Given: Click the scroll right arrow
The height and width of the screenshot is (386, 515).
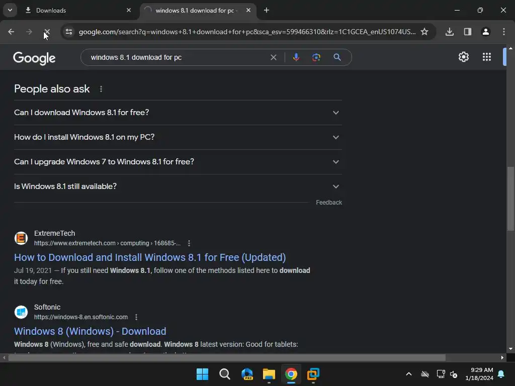Looking at the screenshot, I should click(502, 358).
